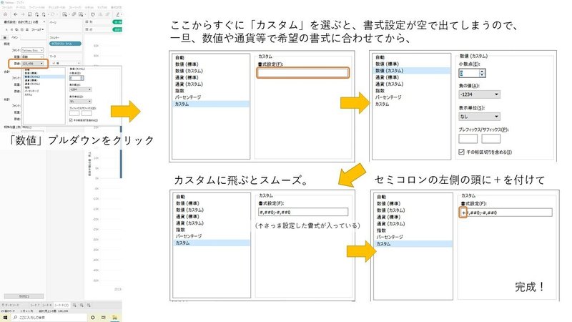This screenshot has height=322, width=572.
Task: Click the new dashboard icon beside sheet tabs
Action: point(82,306)
